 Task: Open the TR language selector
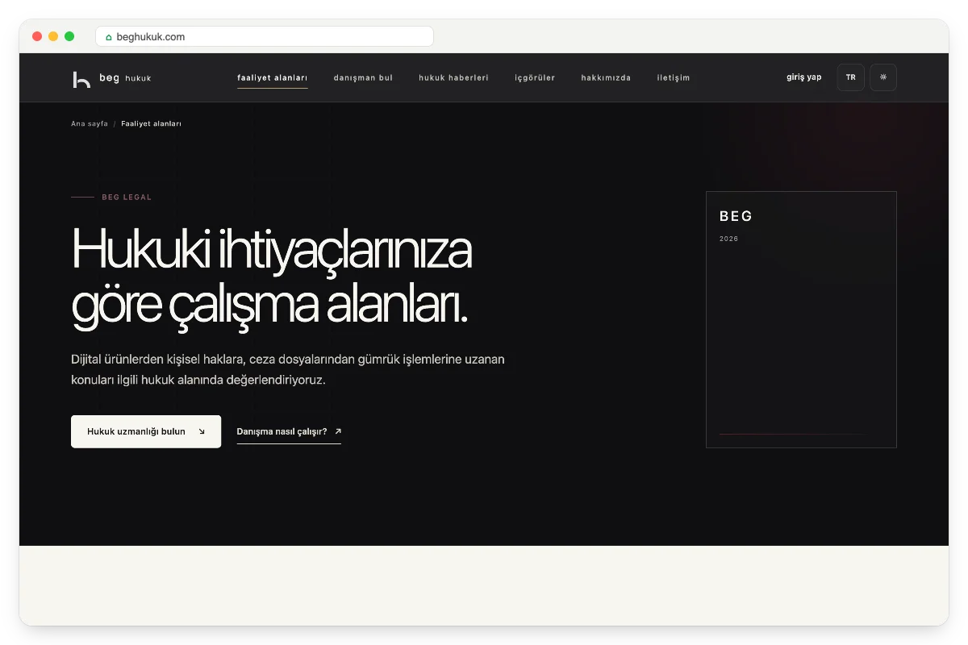pos(851,77)
